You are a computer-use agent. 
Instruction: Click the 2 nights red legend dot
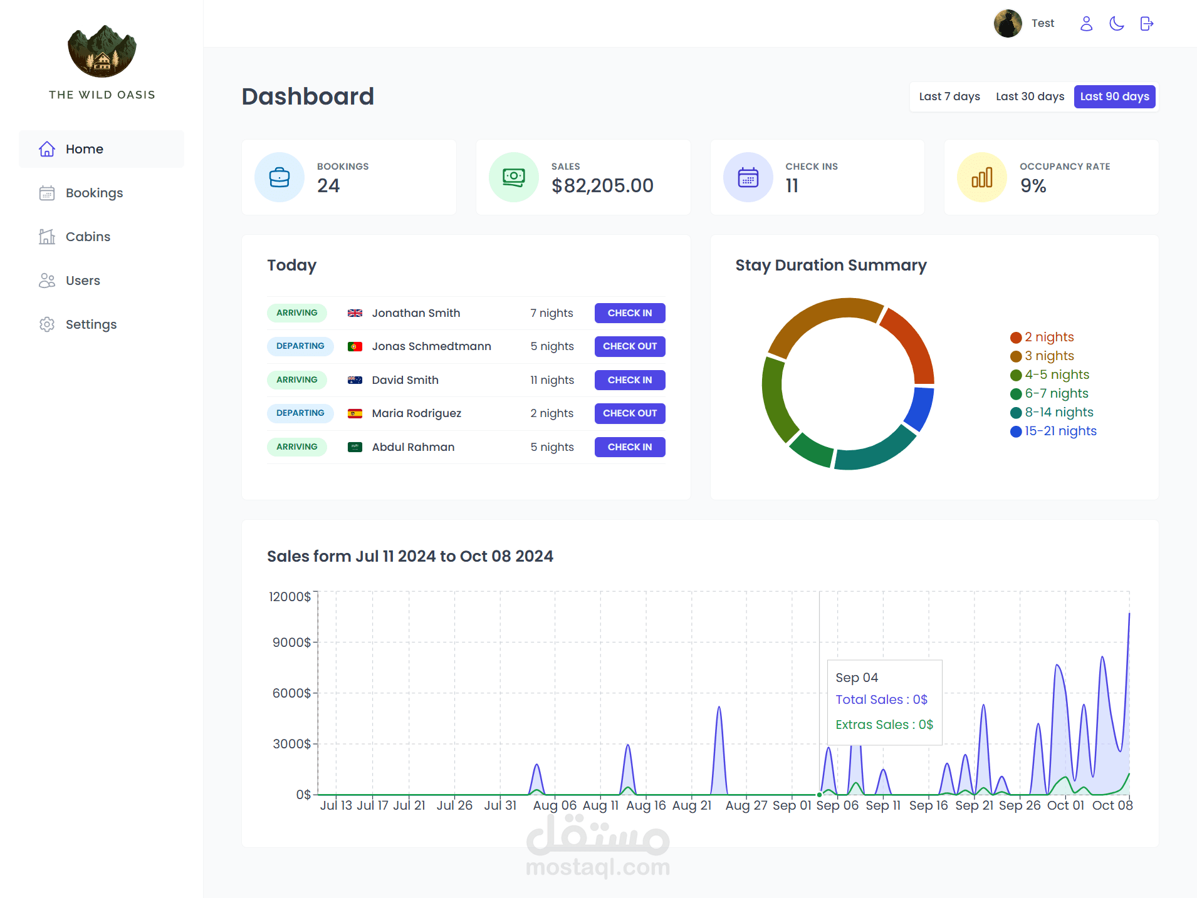[x=1016, y=338]
